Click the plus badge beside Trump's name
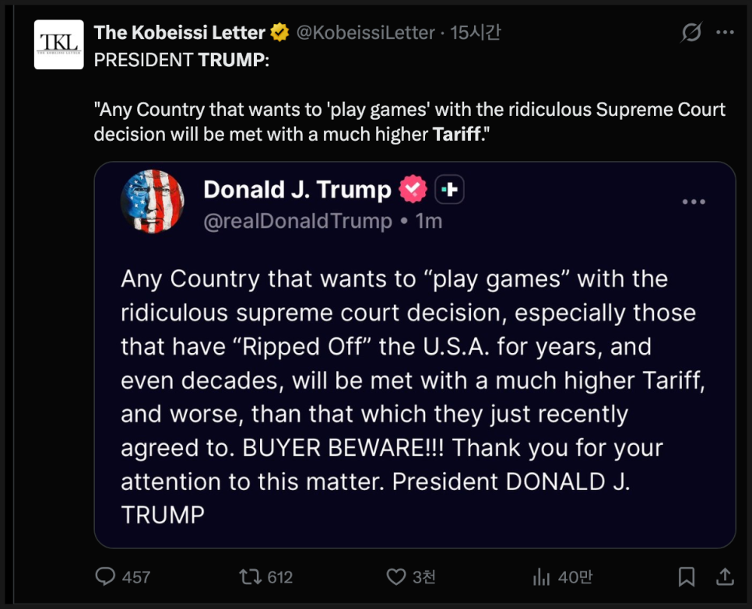 [449, 189]
